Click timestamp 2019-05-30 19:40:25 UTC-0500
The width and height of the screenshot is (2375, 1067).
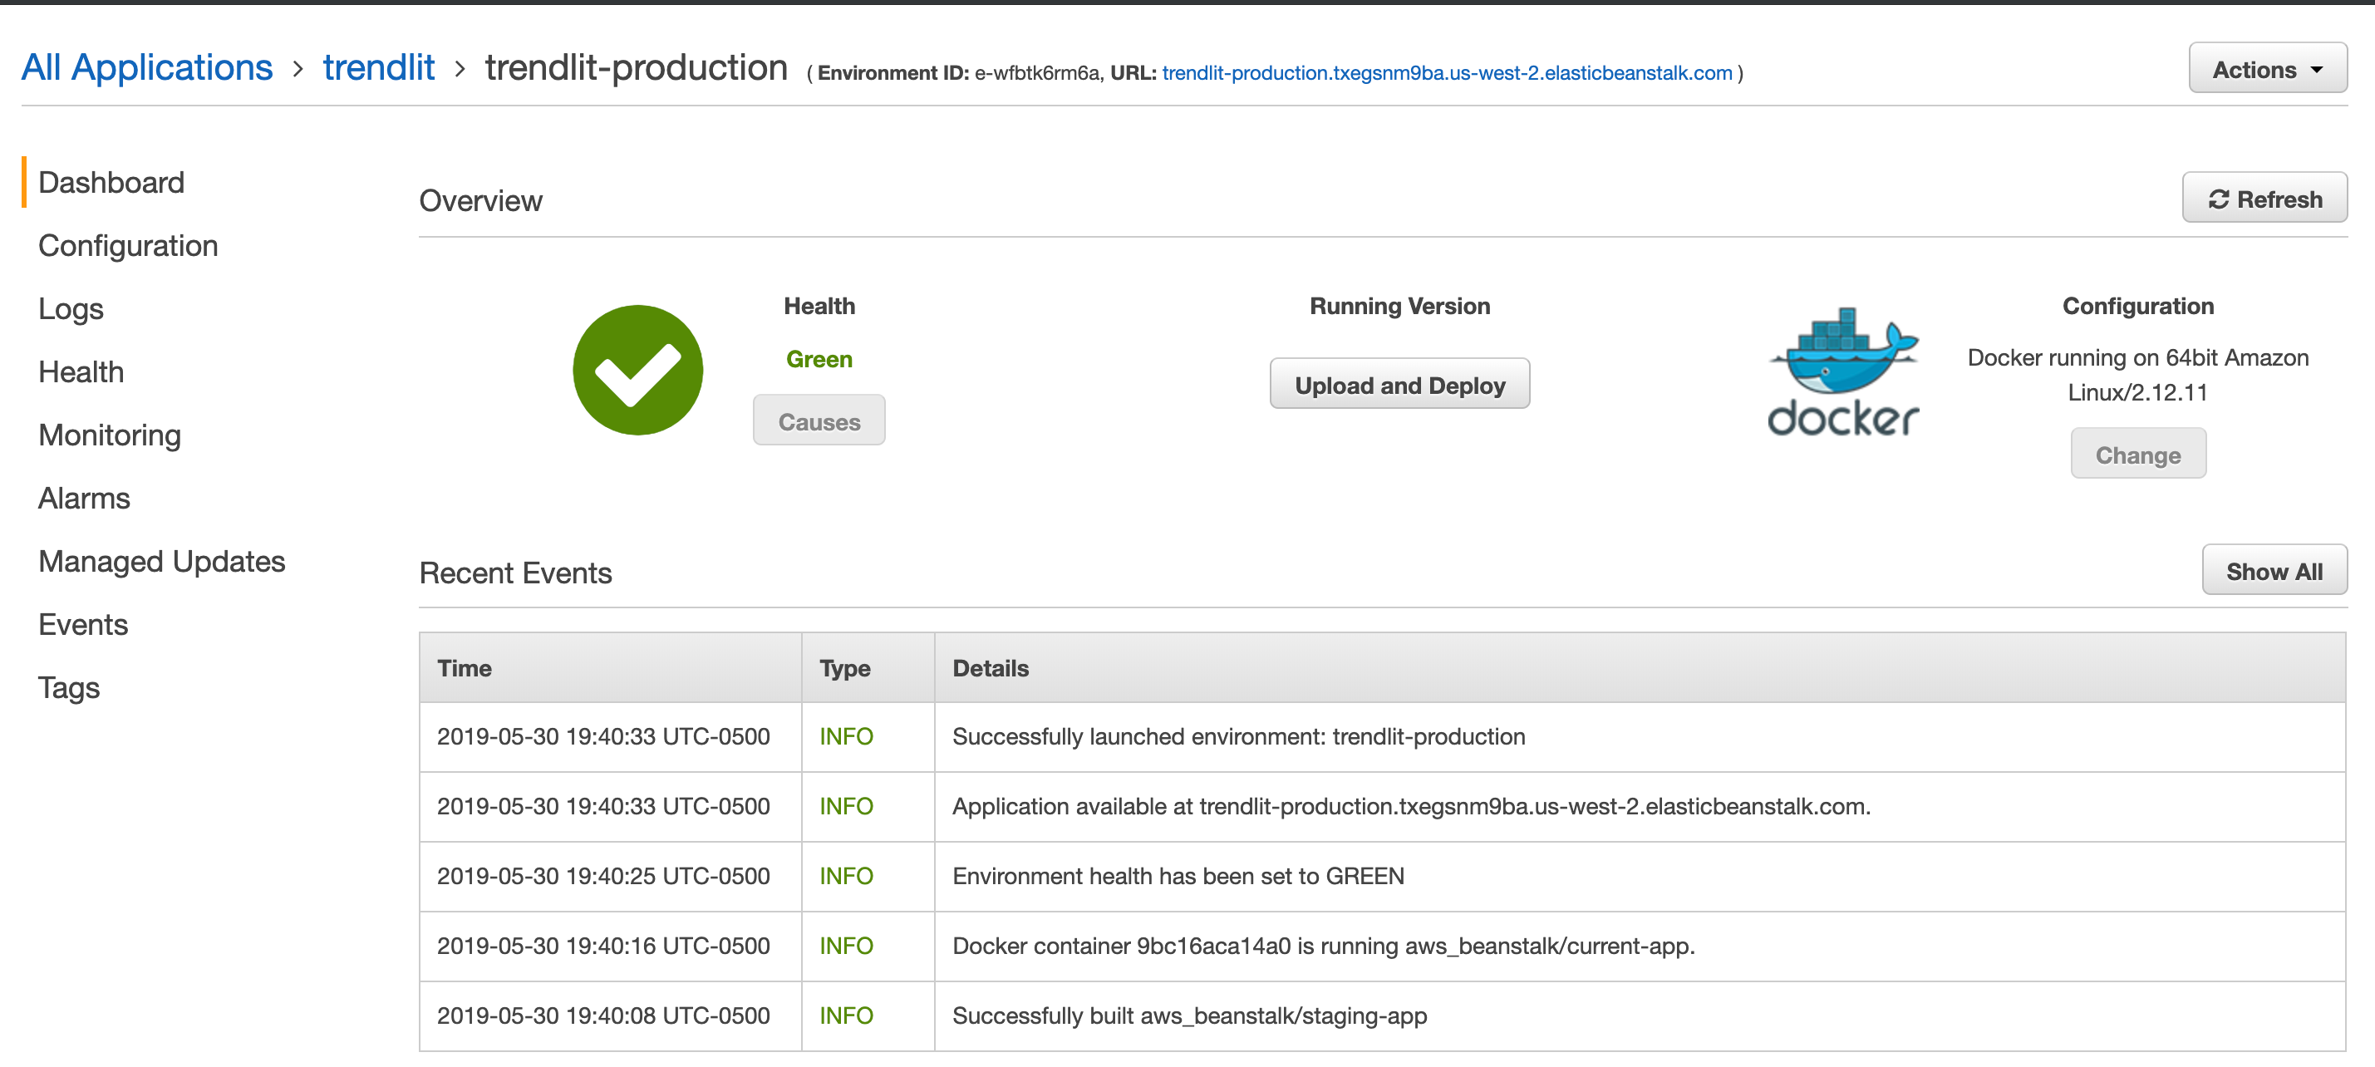603,875
